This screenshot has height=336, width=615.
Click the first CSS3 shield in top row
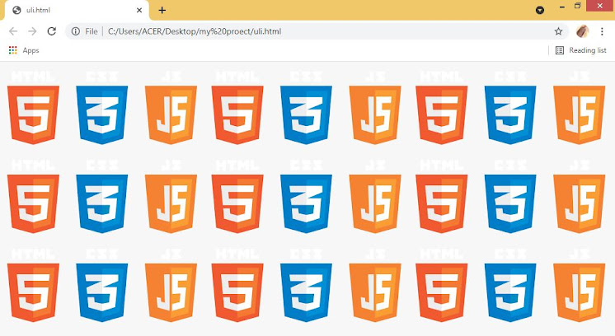pos(102,114)
